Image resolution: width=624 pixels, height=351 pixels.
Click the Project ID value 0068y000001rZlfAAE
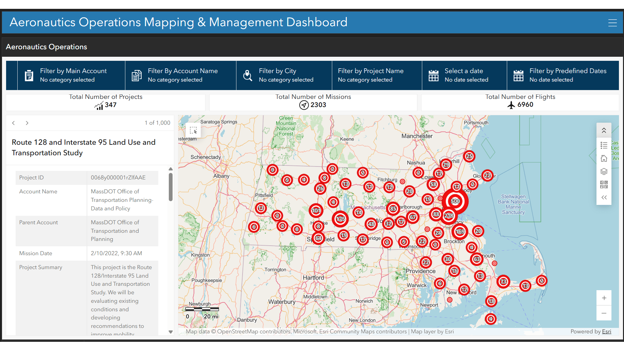tap(118, 178)
